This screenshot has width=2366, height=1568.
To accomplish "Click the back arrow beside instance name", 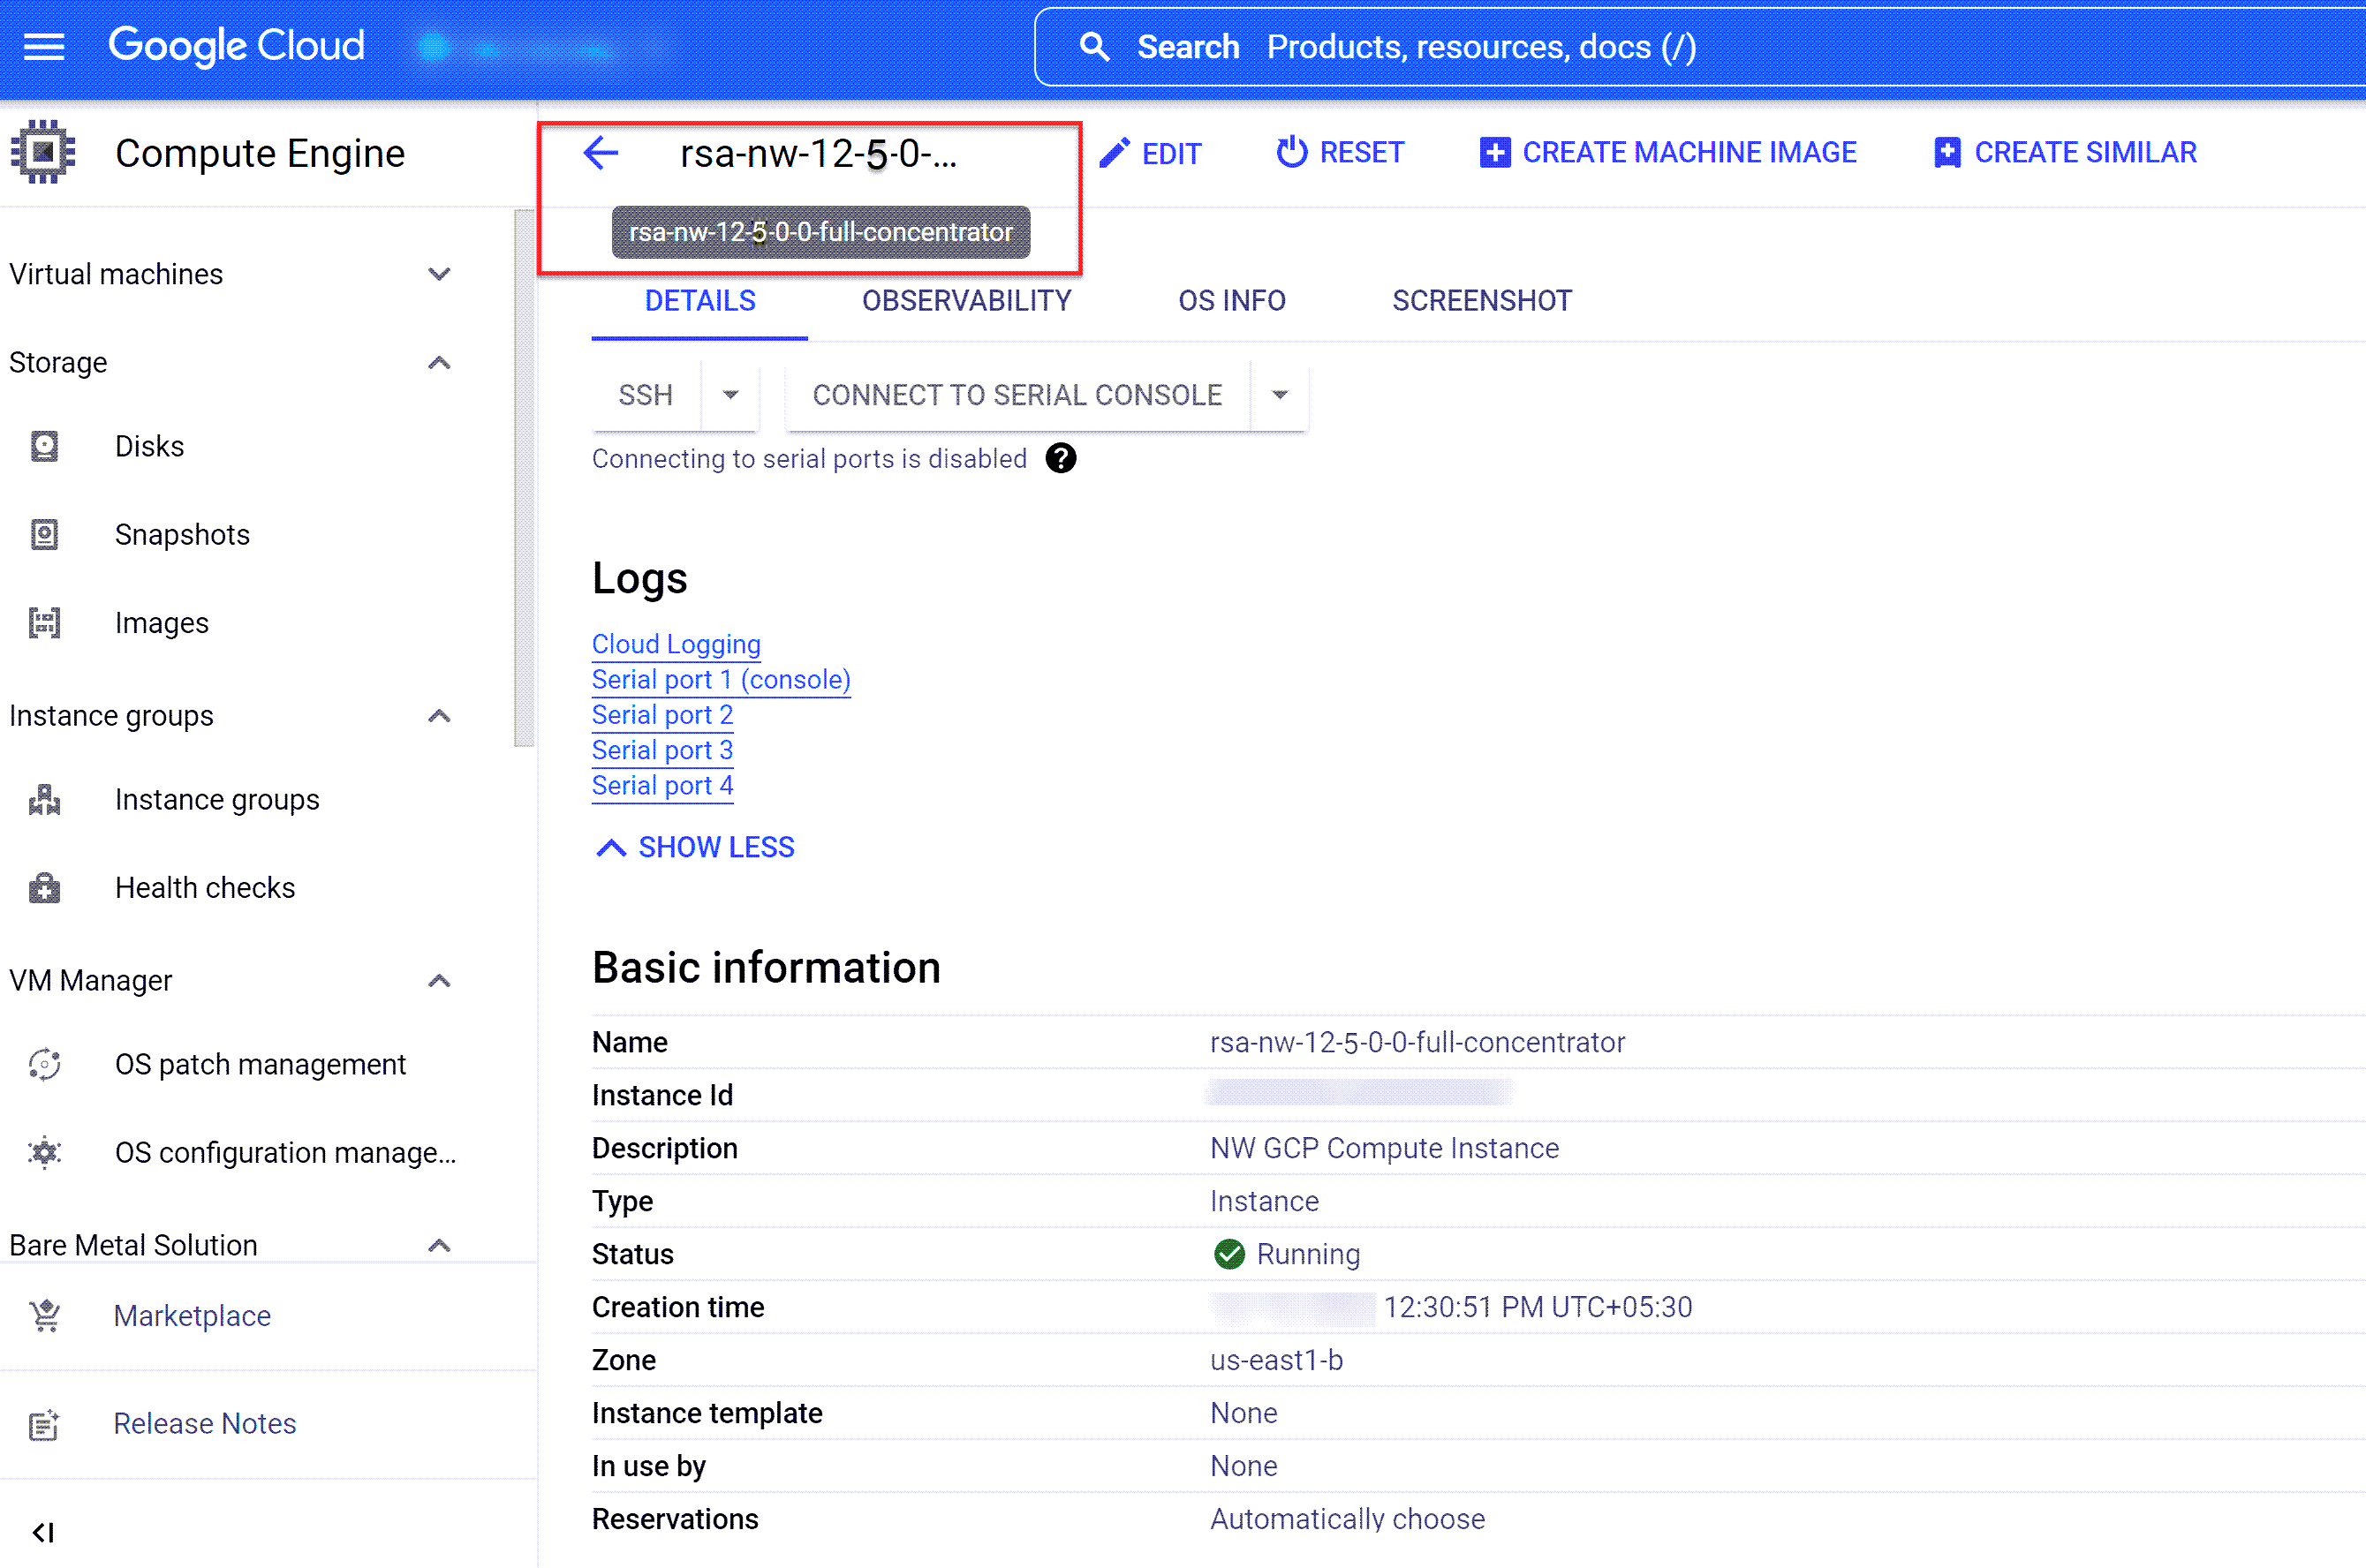I will coord(601,152).
